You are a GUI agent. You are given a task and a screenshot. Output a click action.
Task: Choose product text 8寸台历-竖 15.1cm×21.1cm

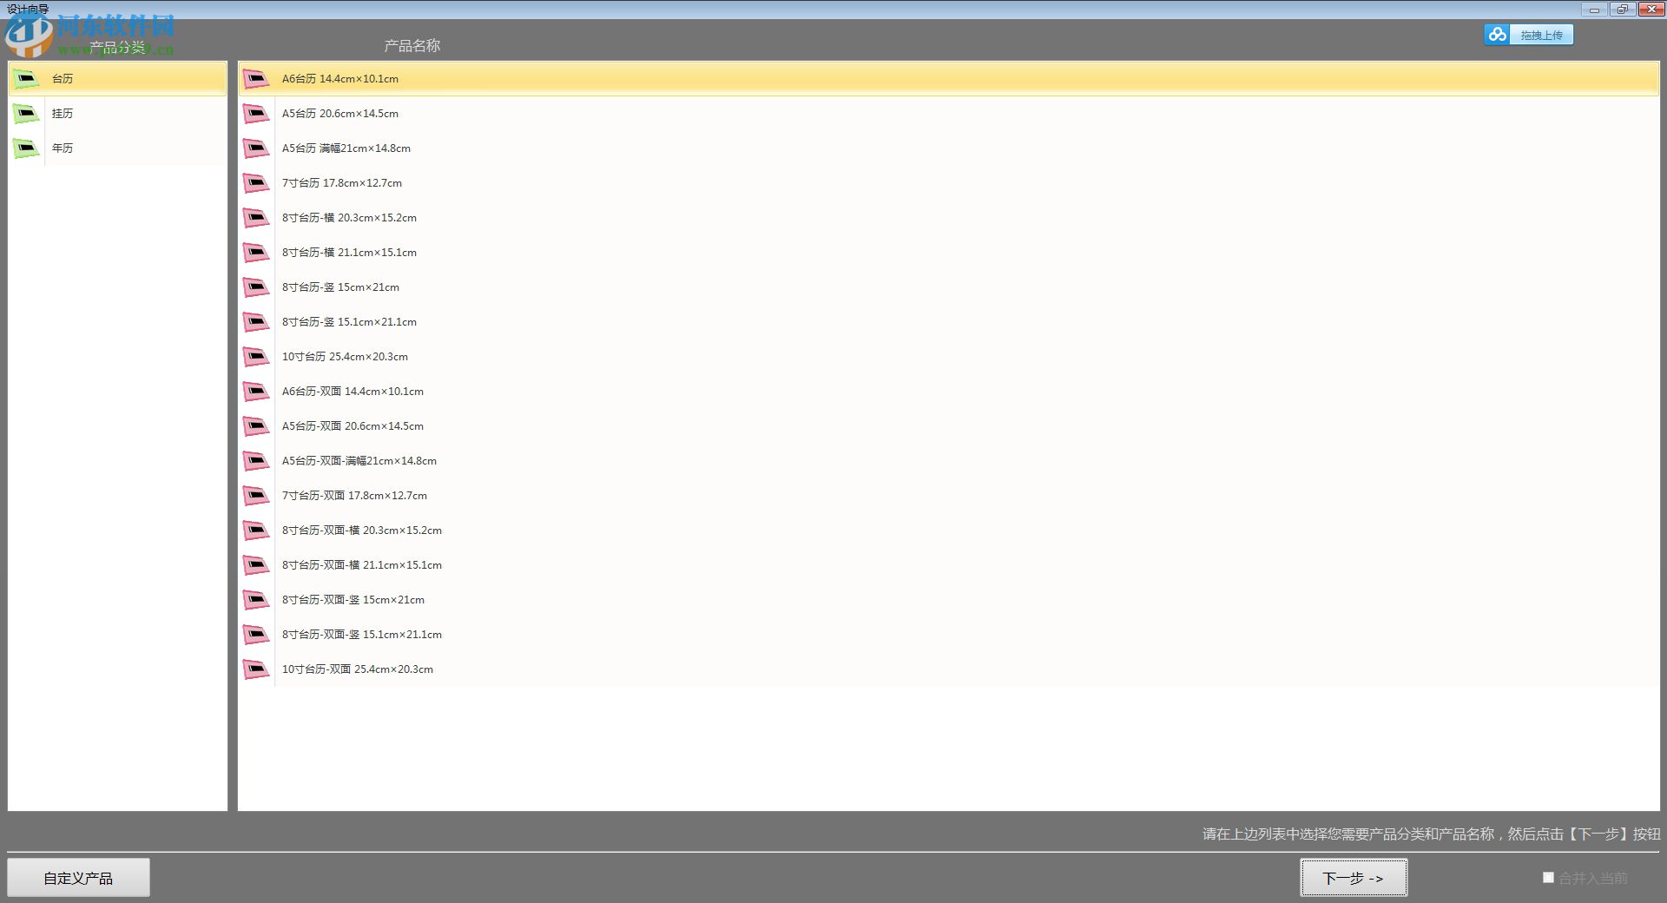click(349, 322)
